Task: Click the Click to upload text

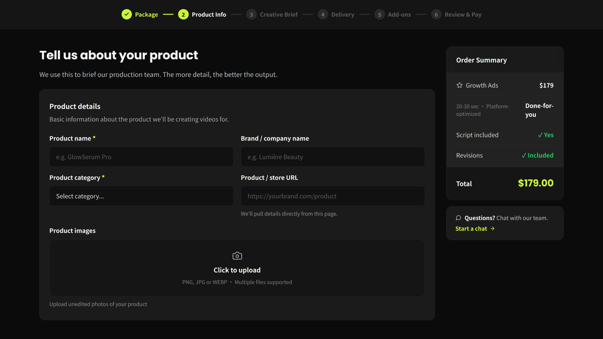Action: pyautogui.click(x=237, y=270)
